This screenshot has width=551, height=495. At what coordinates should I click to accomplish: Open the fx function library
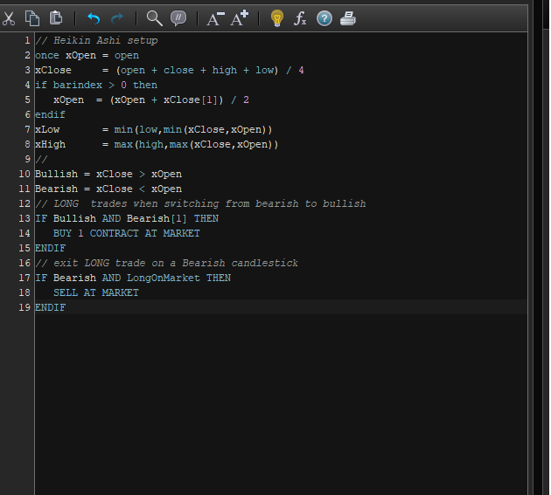click(x=300, y=18)
